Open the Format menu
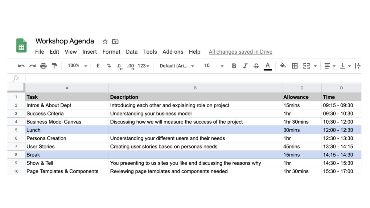Screen dimensions: 370x208 [111, 52]
